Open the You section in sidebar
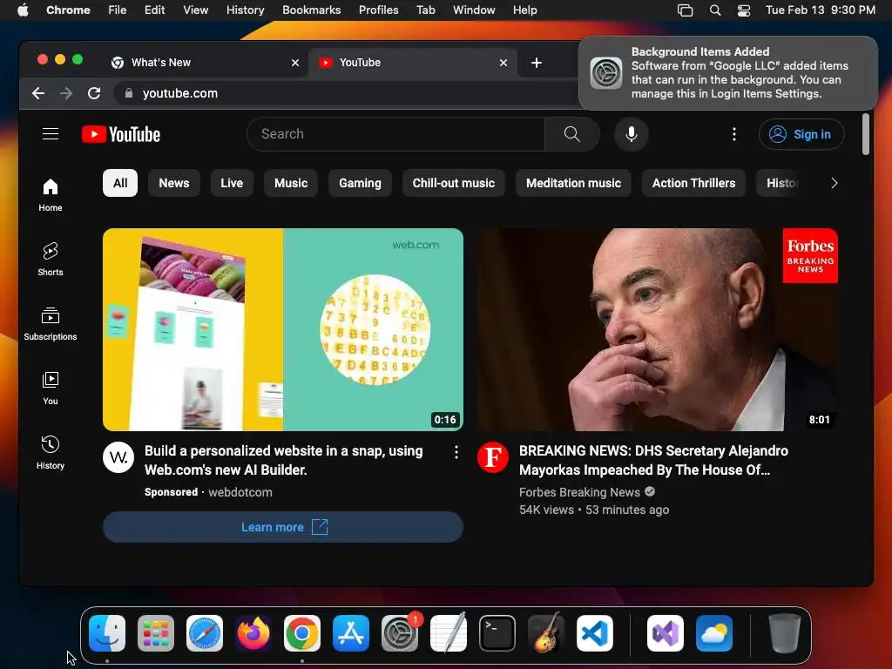Screen dimensions: 892x669 pyautogui.click(x=50, y=388)
